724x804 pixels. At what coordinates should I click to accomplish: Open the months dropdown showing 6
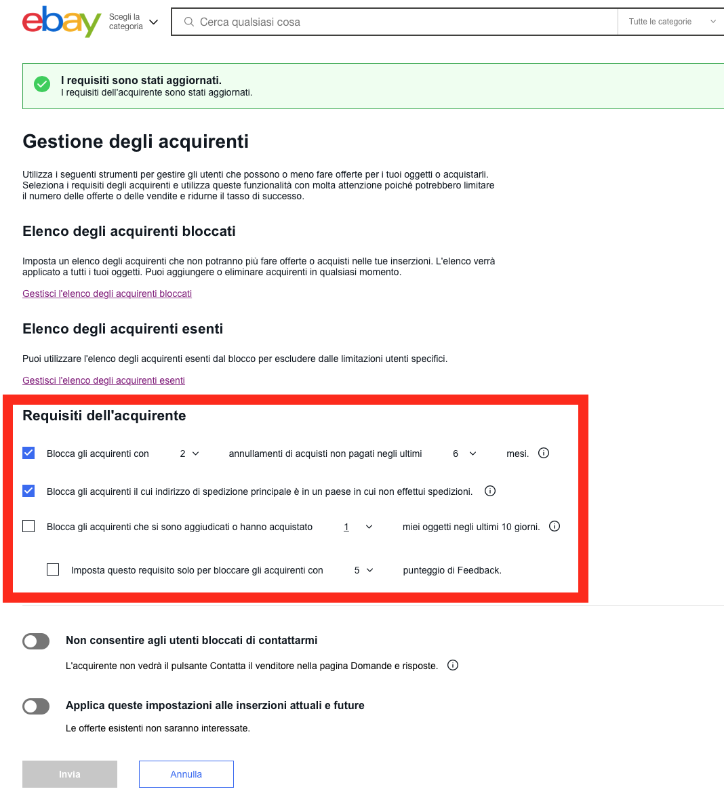(x=464, y=454)
